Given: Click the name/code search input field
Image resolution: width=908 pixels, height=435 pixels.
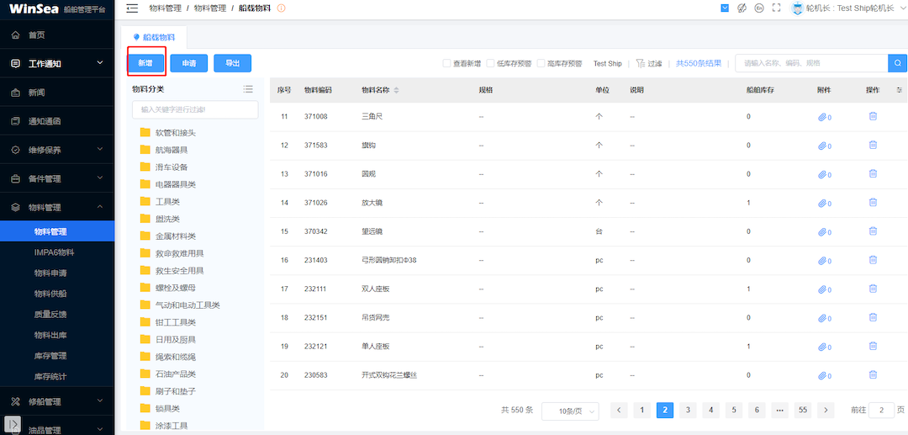Looking at the screenshot, I should [x=811, y=64].
